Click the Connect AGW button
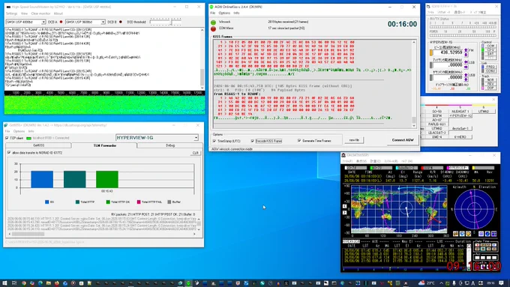This screenshot has width=510, height=287. point(403,140)
